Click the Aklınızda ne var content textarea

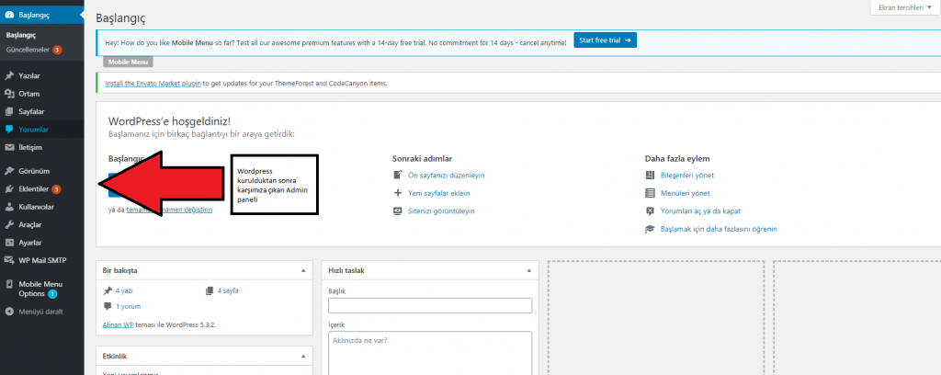(x=430, y=353)
